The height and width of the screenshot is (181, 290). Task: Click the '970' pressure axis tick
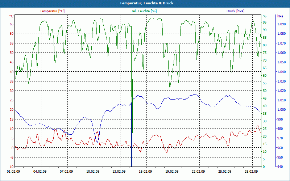tap(280, 138)
